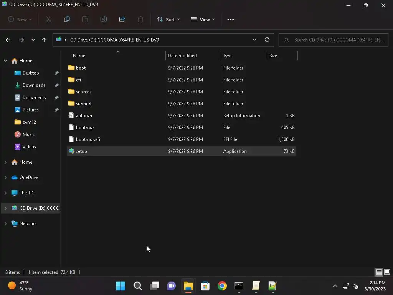
Task: Launch Google Chrome from taskbar
Action: click(x=222, y=286)
